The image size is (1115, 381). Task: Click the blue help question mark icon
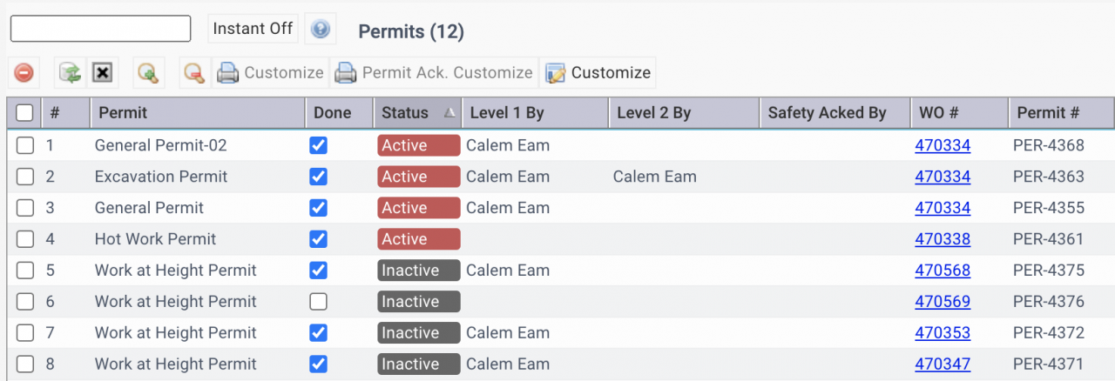[320, 29]
